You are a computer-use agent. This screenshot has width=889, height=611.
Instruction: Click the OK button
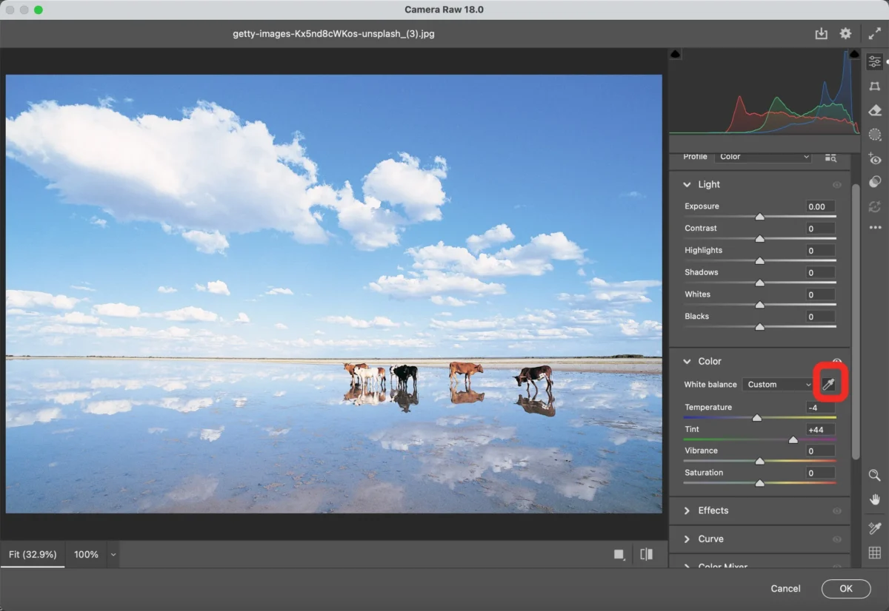[x=845, y=589]
